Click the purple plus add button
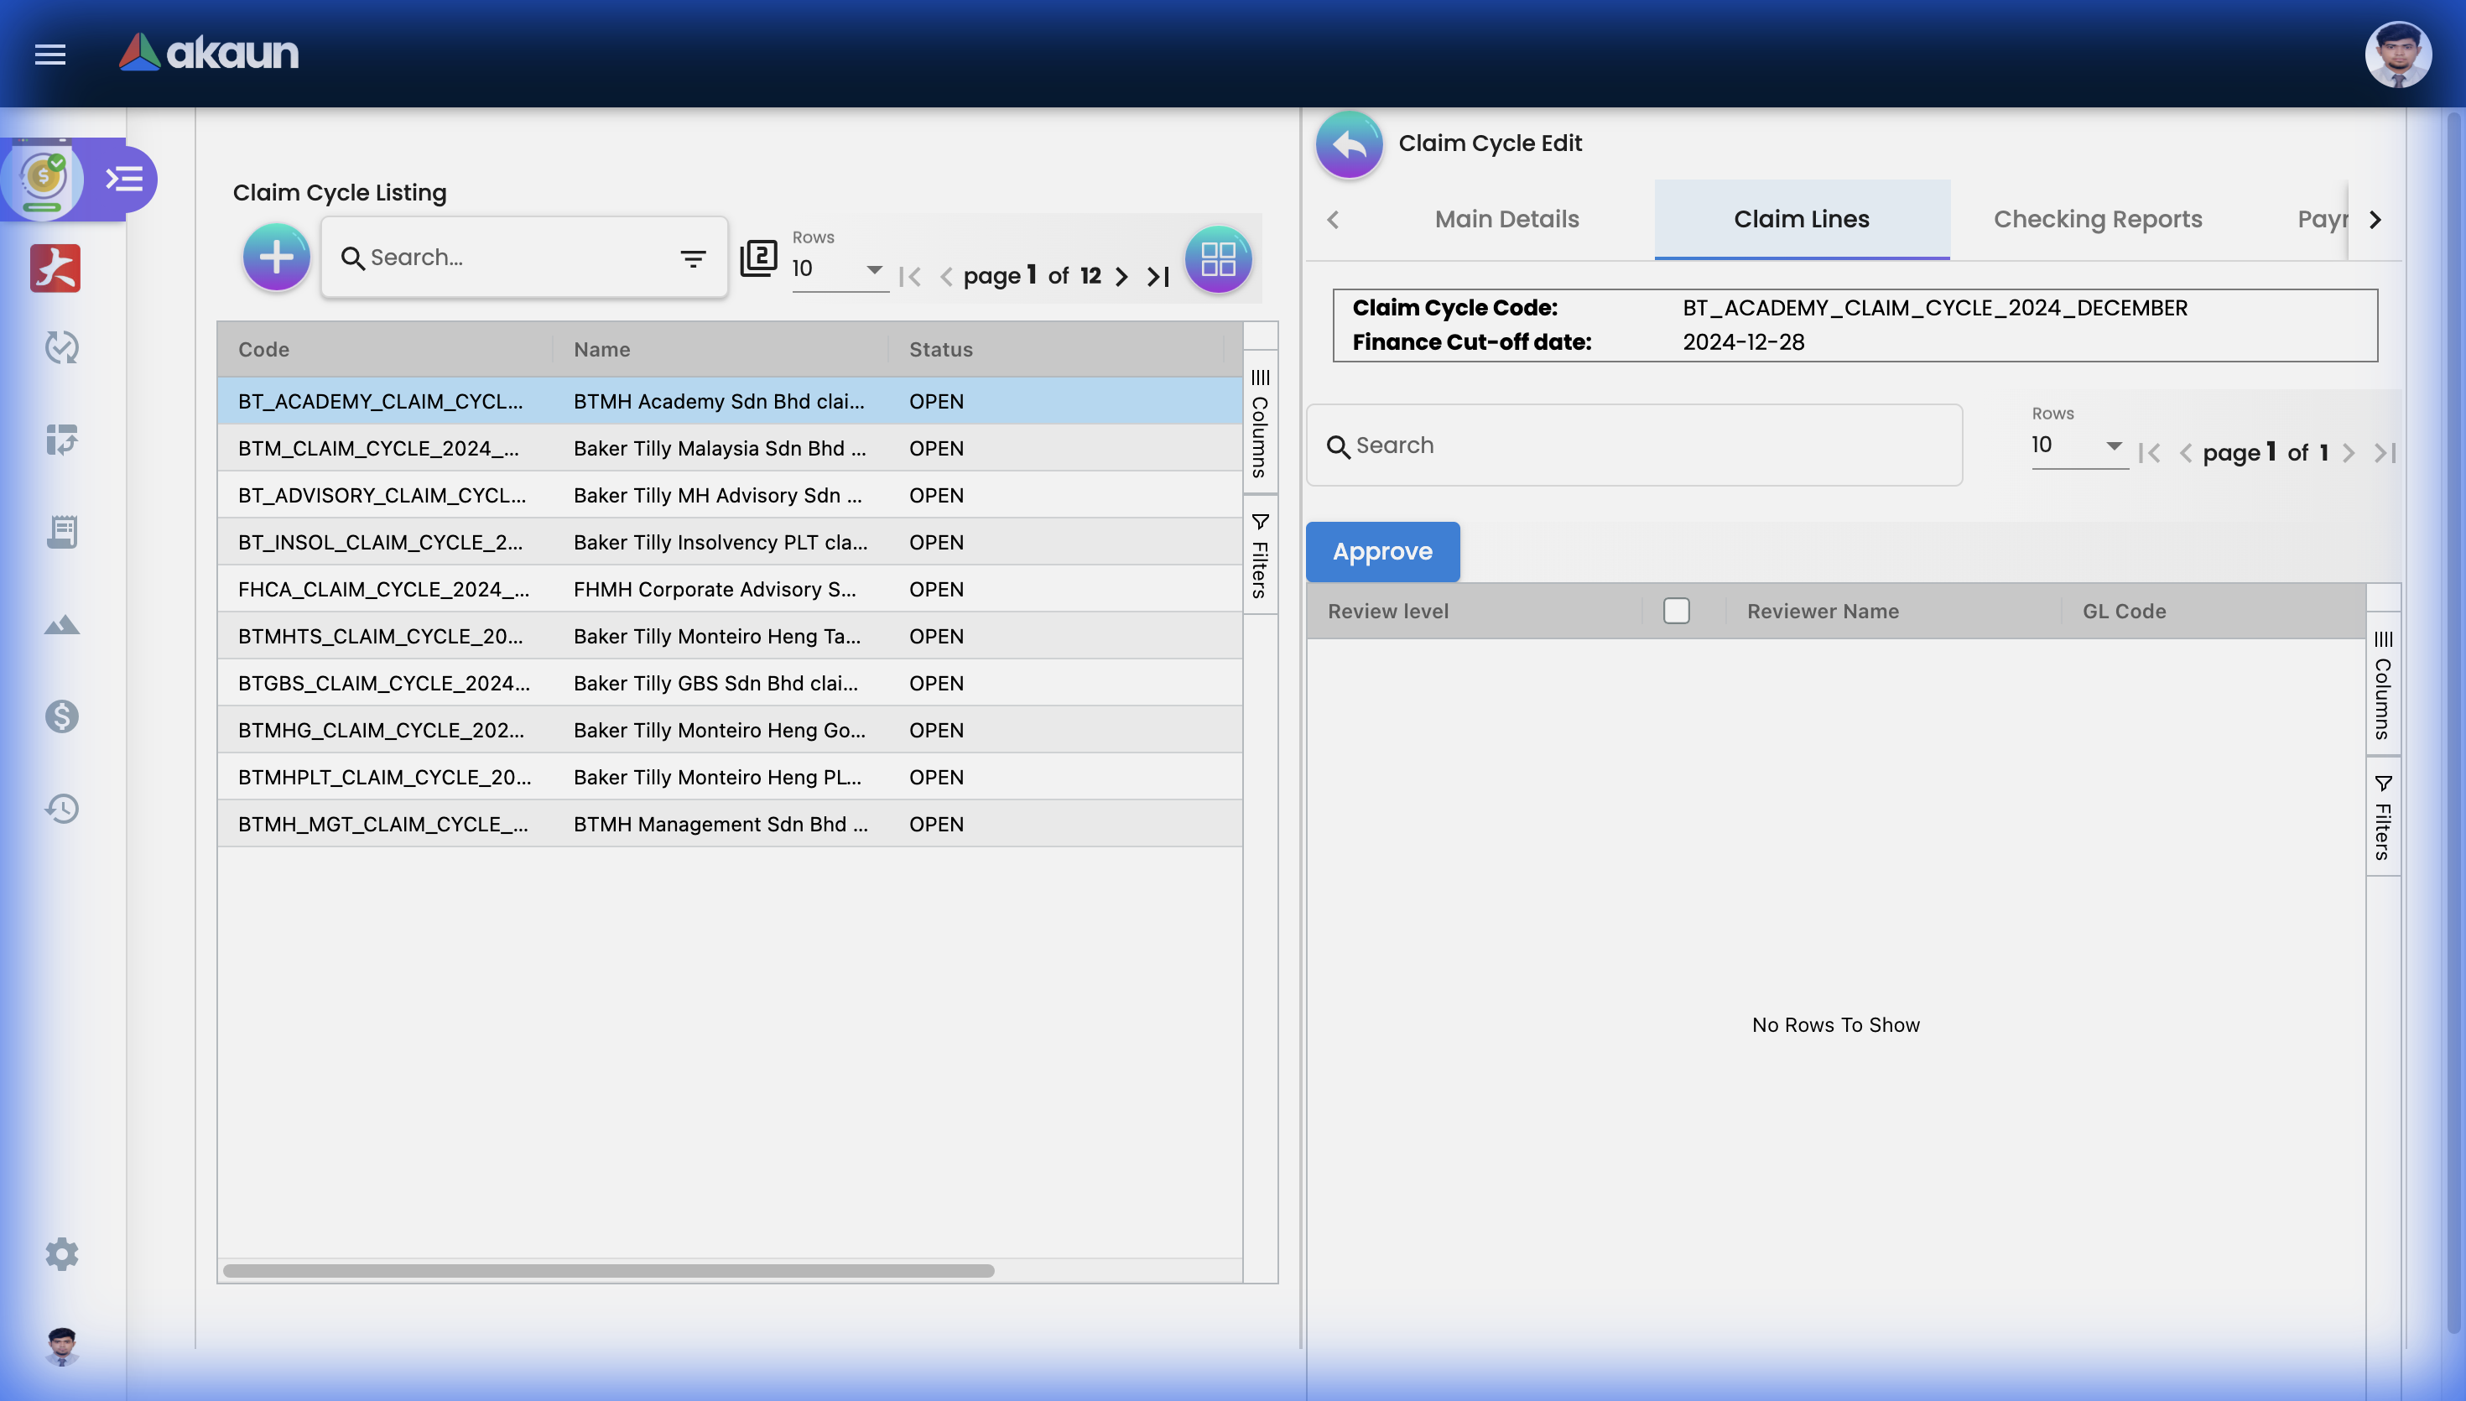Image resolution: width=2466 pixels, height=1401 pixels. (276, 257)
